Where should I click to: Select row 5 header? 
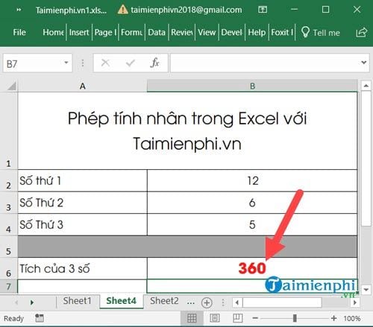[9, 247]
